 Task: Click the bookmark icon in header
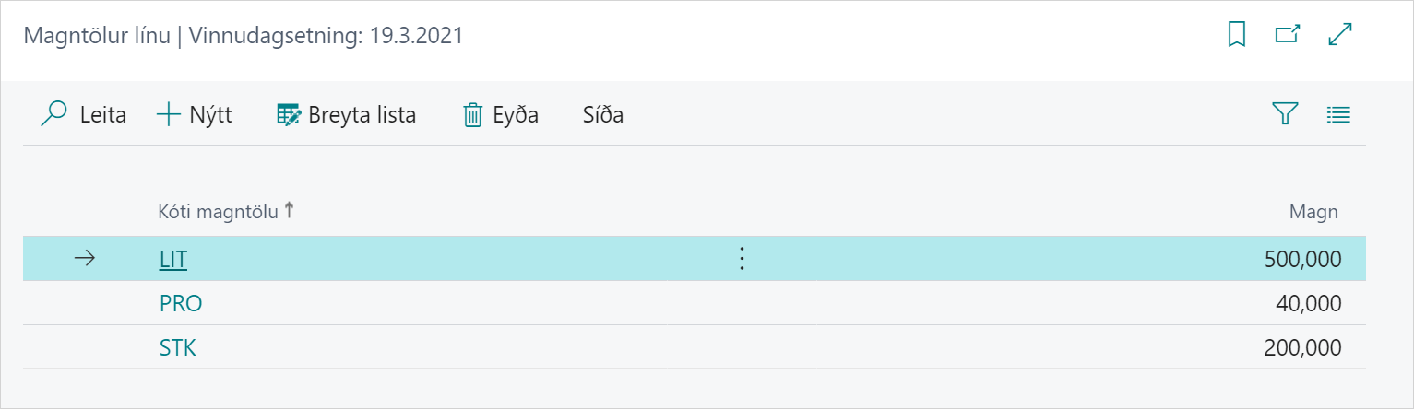click(x=1237, y=35)
